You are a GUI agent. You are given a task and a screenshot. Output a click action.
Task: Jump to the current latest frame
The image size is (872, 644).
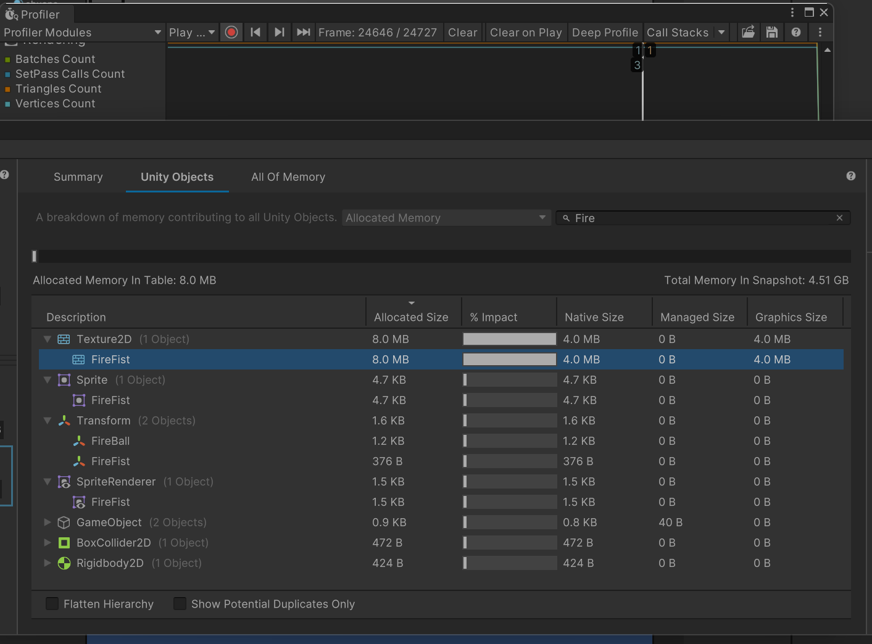point(303,32)
